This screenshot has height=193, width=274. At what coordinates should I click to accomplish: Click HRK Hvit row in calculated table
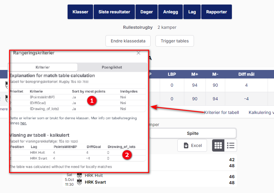(x=77, y=152)
